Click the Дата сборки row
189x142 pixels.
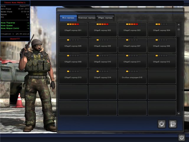[15, 9]
